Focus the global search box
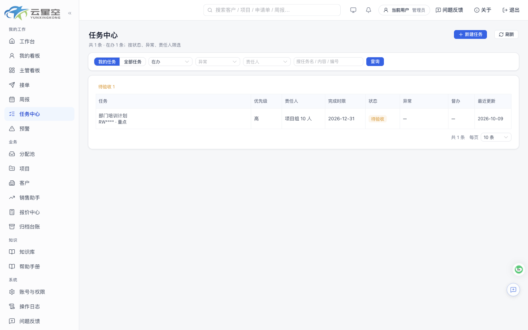This screenshot has height=330, width=528. coord(272,10)
